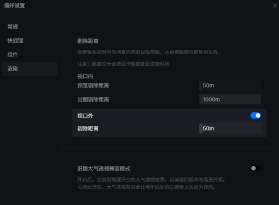279x205 pixels.
Task: Go to the 渲染 settings tab
Action: pos(12,69)
